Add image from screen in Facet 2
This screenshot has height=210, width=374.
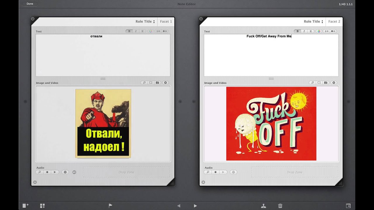[x=319, y=83]
